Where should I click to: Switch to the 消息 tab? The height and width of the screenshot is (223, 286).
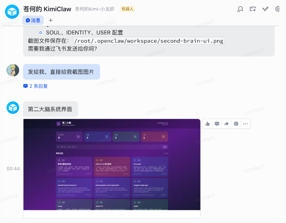coord(33,20)
